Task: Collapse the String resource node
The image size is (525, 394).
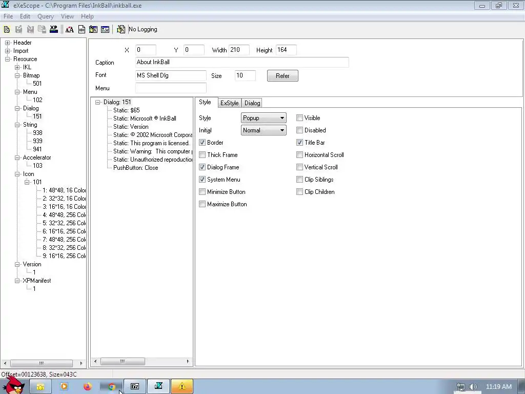Action: coord(17,125)
